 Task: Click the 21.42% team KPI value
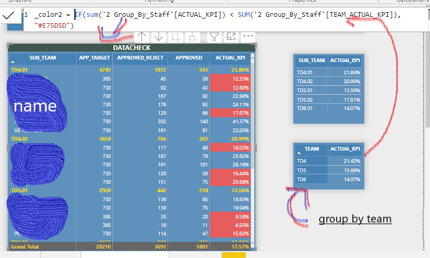coord(352,161)
